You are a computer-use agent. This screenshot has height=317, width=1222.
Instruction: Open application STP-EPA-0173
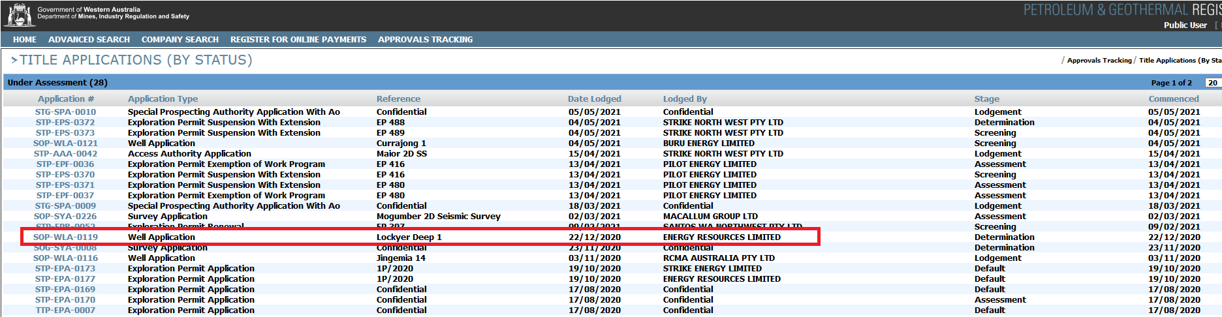[x=65, y=269]
